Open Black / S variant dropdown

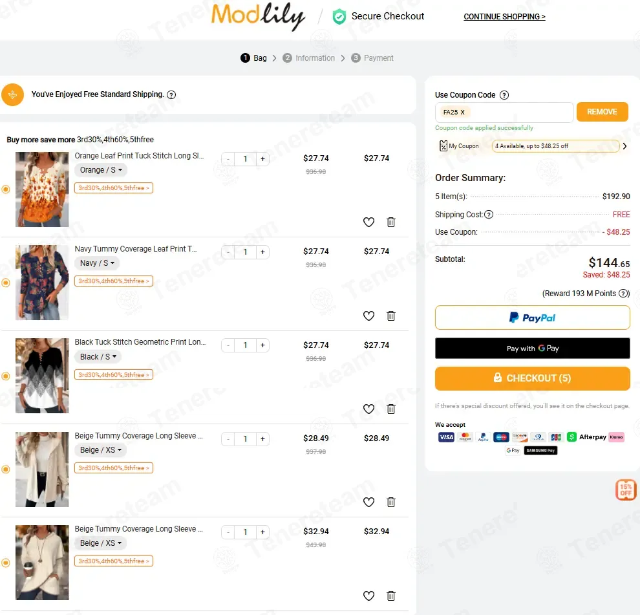(98, 356)
